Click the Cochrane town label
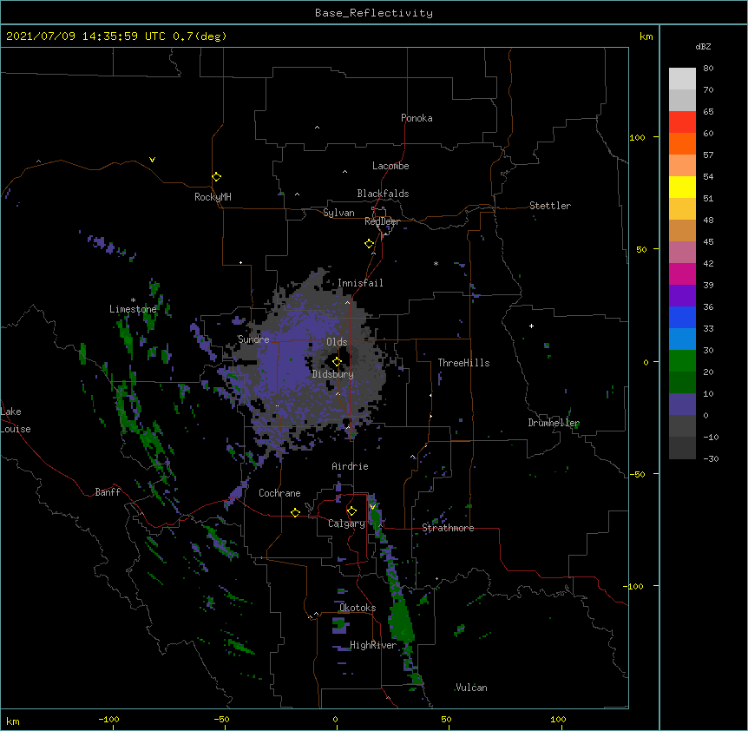This screenshot has height=731, width=748. tap(279, 493)
